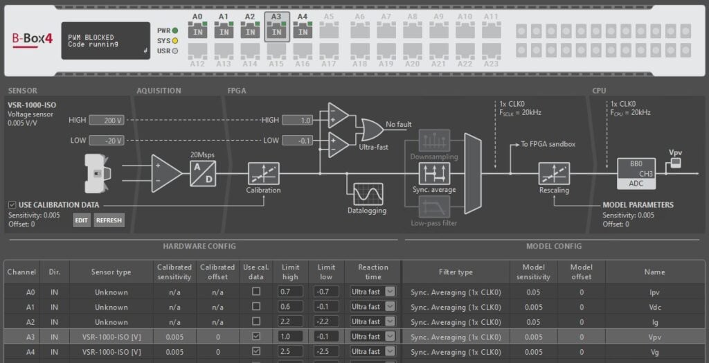
Task: Select the A0 analog input connector
Action: [197, 31]
